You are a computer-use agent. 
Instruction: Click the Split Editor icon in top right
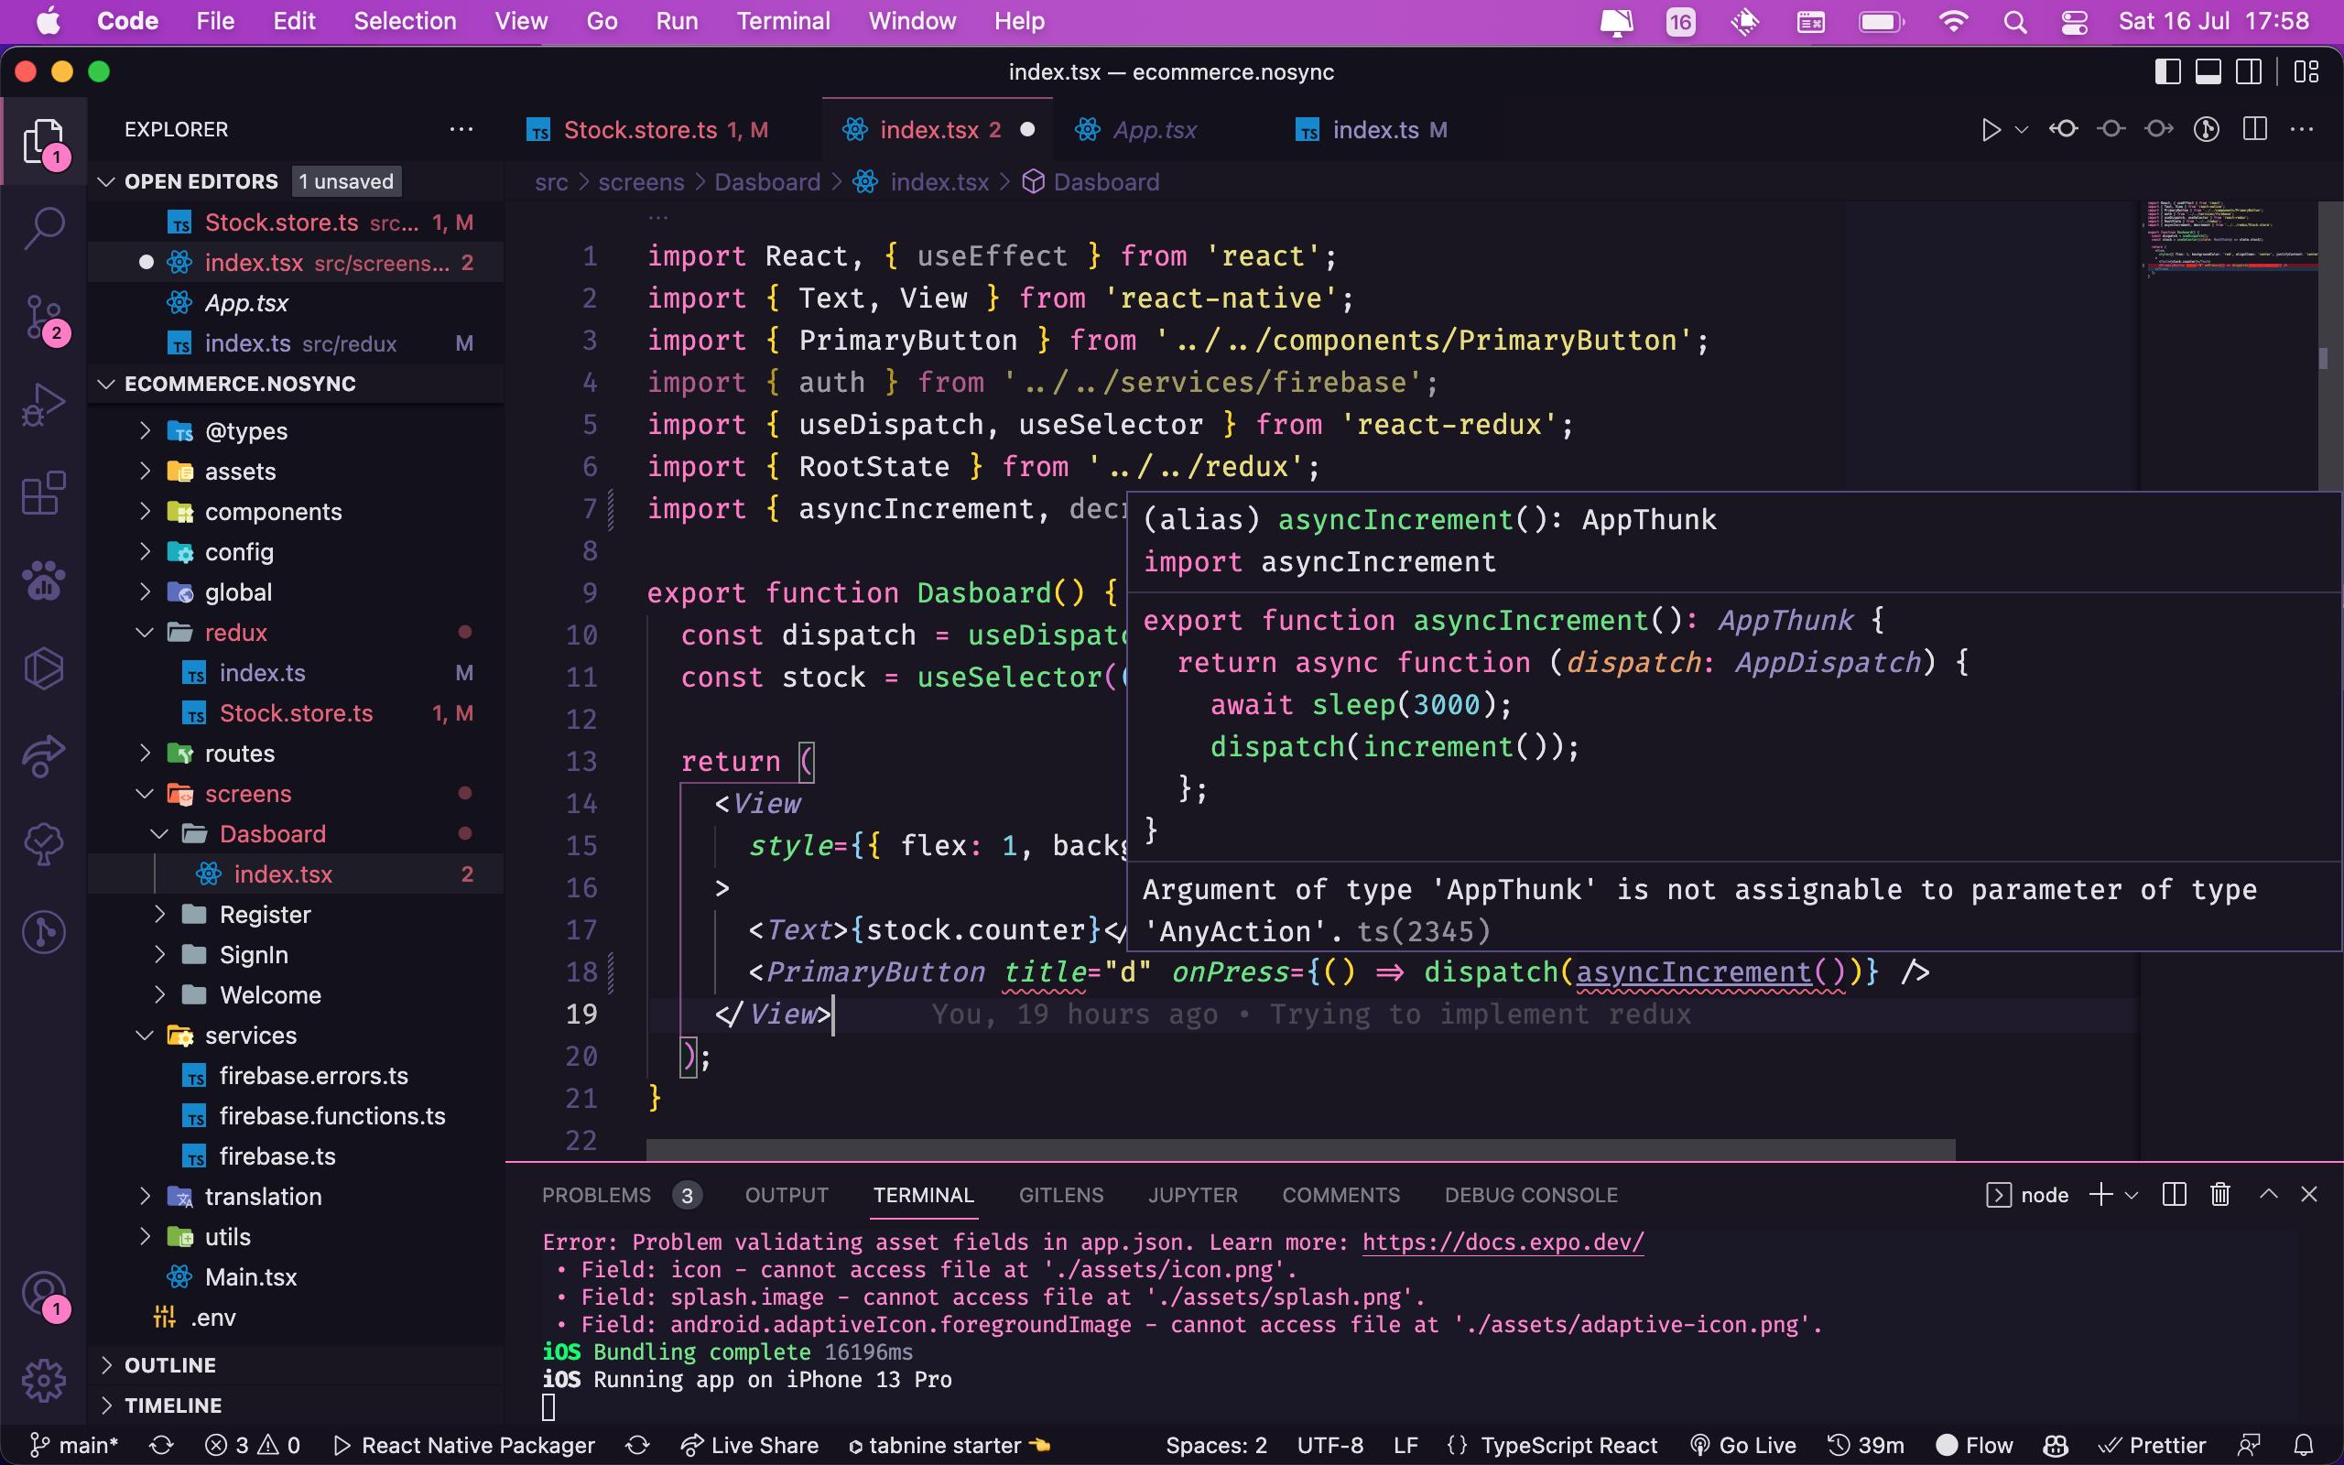coord(2256,130)
